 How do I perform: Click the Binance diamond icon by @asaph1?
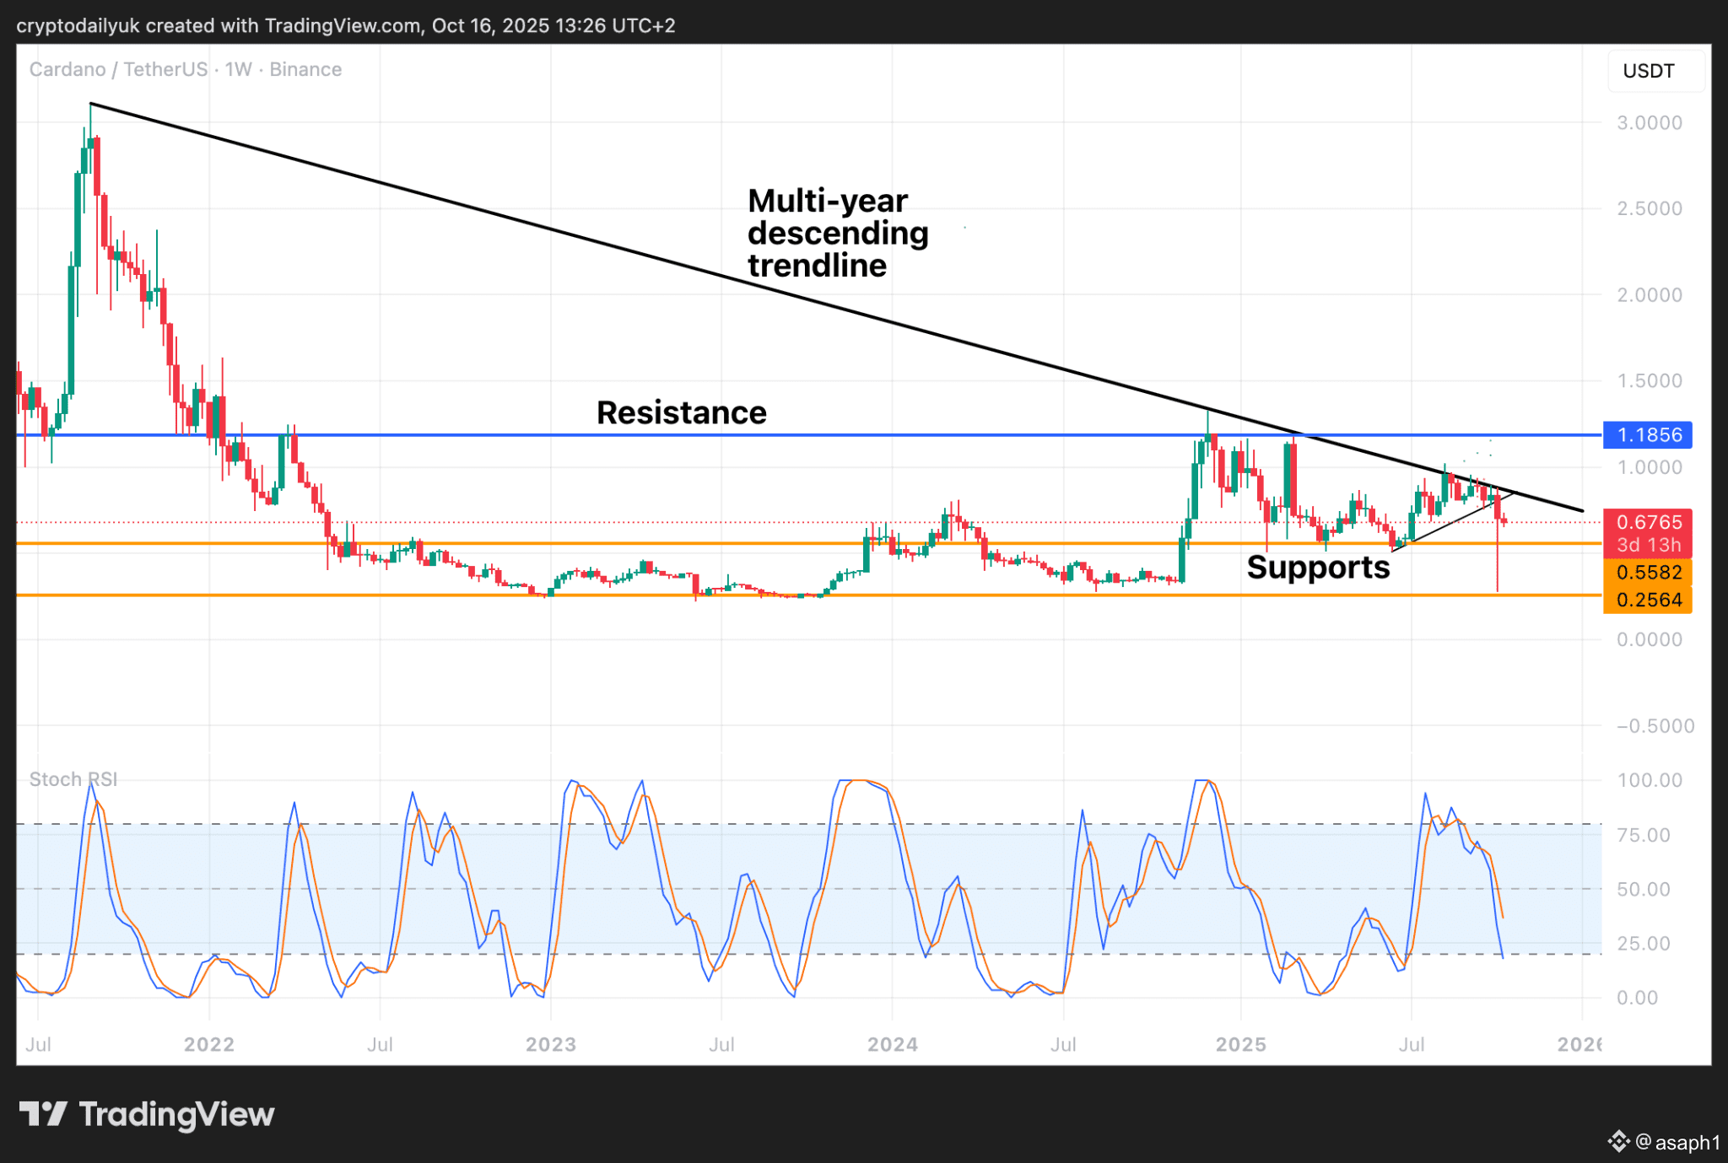(x=1617, y=1142)
